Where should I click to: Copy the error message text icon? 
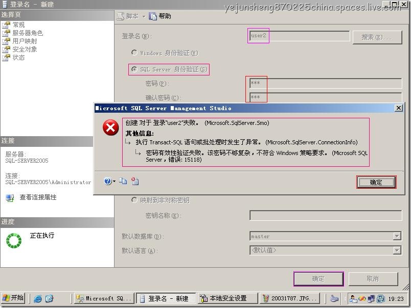(123, 181)
